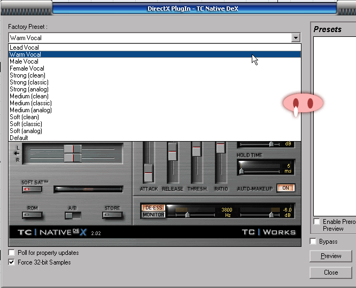Click the THRESH. fader handle
The image size is (356, 288).
tap(197, 149)
